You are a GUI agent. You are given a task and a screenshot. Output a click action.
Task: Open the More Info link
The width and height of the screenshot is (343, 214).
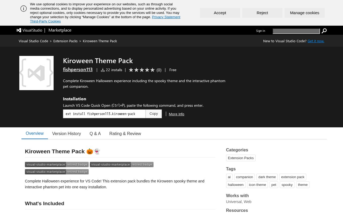click(x=177, y=114)
